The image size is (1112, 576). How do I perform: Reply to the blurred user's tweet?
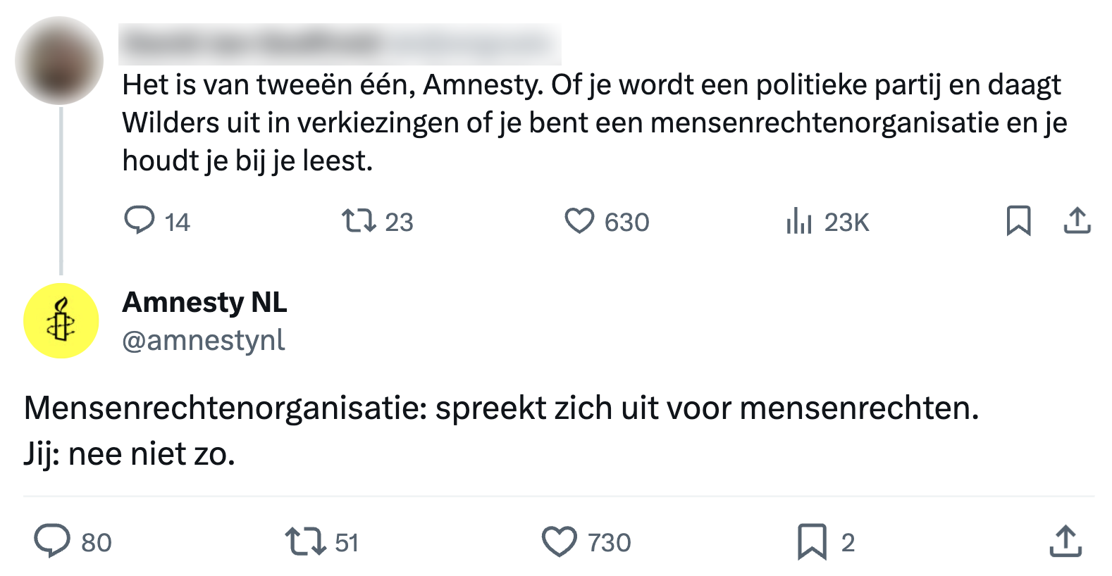click(x=140, y=220)
